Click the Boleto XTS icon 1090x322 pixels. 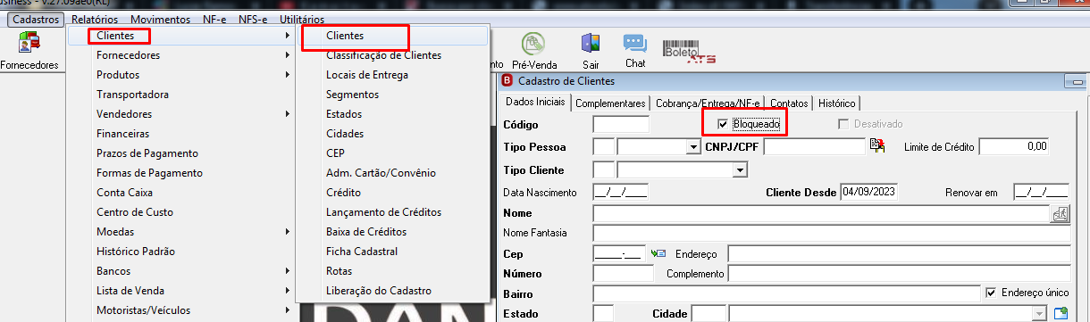(689, 52)
